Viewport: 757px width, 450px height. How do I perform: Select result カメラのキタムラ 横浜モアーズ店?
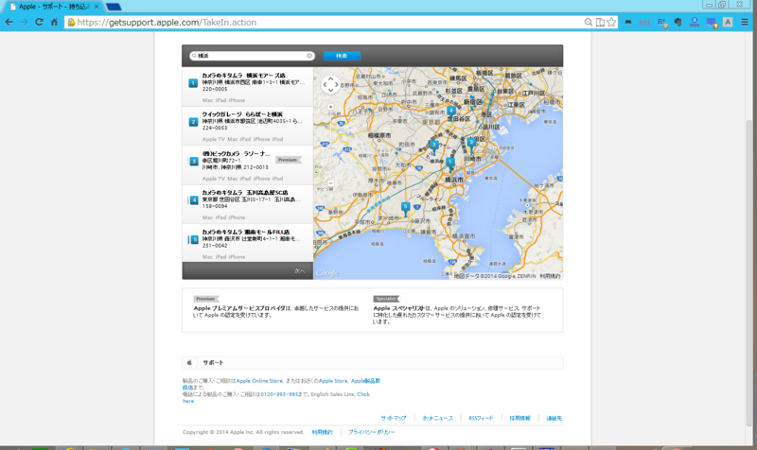tap(248, 87)
